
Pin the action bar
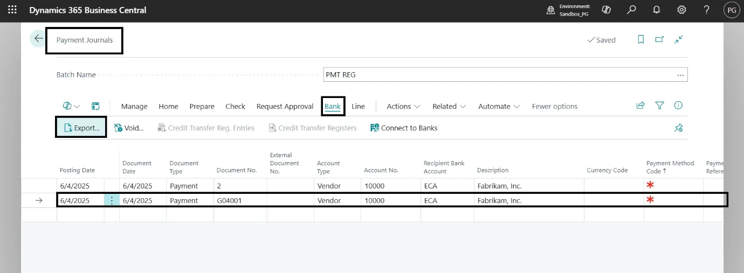coord(678,128)
